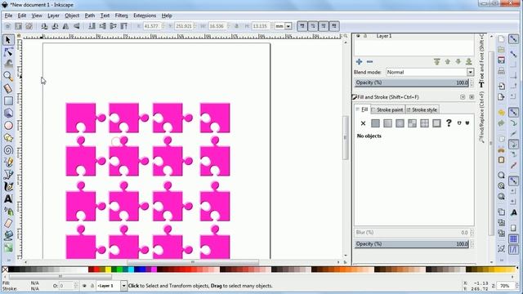523x294 pixels.
Task: Set fill to Pattern
Action: point(412,123)
